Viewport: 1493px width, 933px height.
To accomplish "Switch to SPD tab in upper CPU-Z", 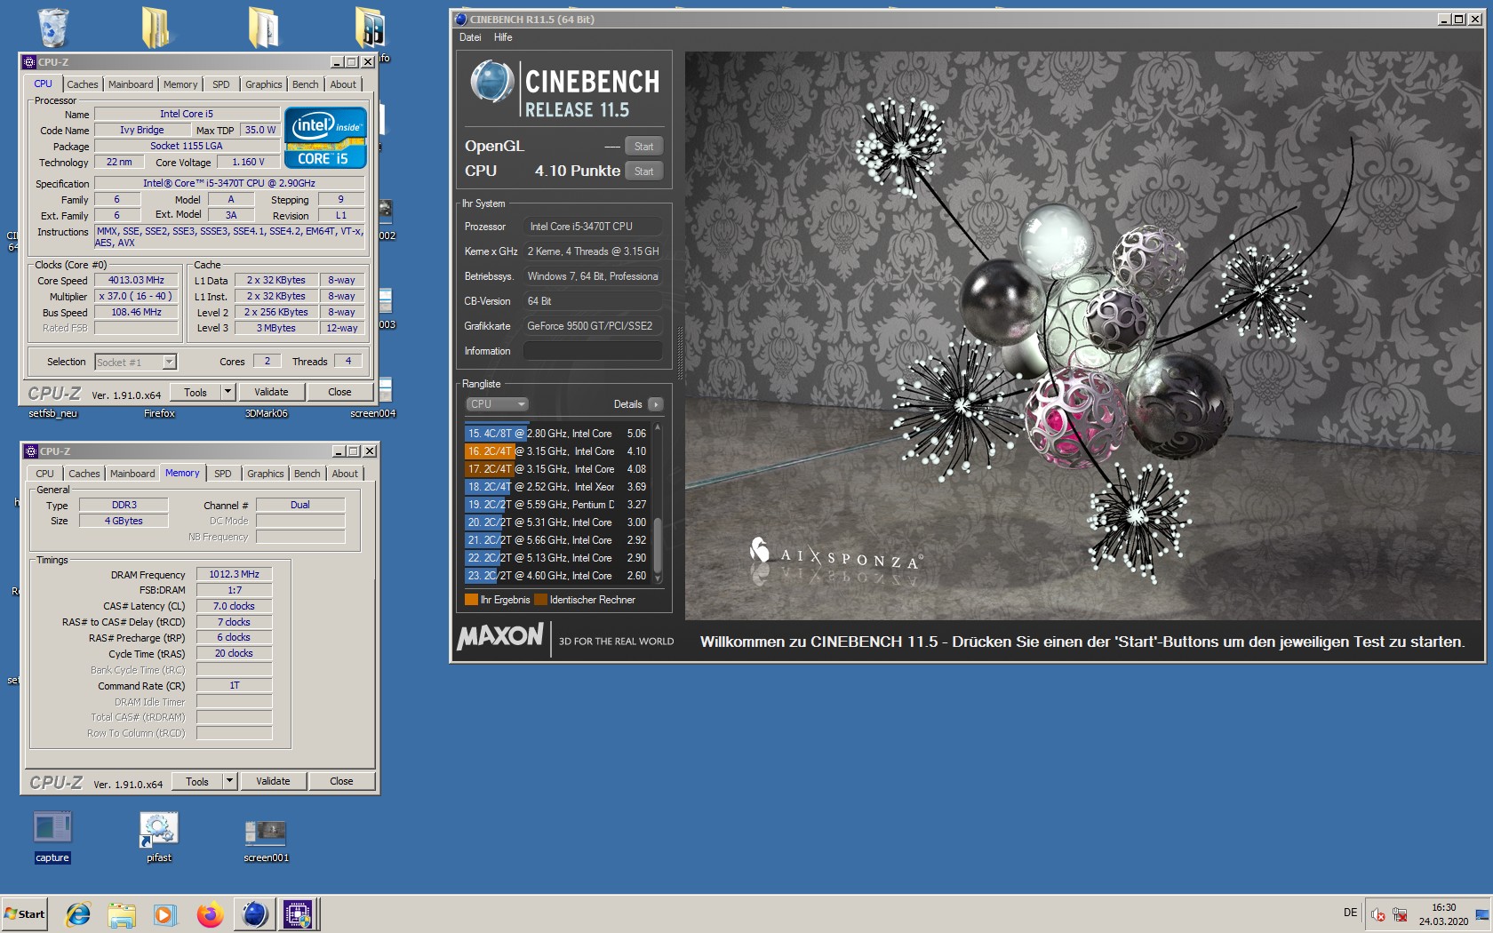I will click(x=221, y=84).
